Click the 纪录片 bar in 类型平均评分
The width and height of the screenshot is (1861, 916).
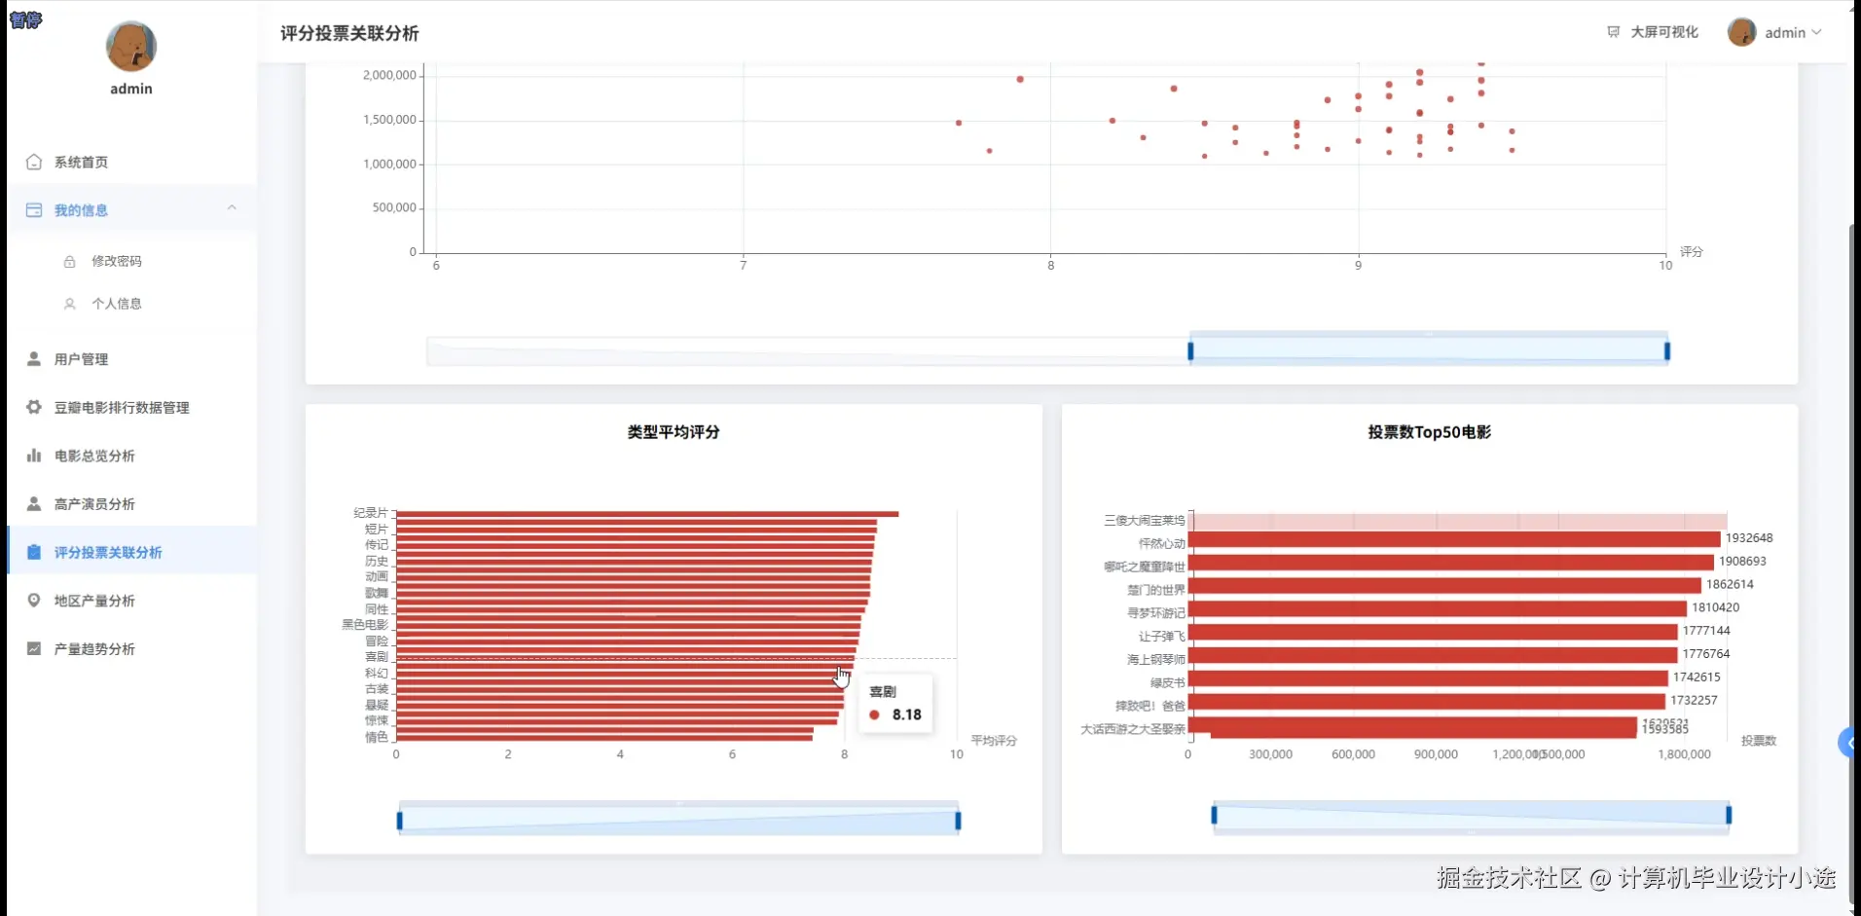[647, 513]
